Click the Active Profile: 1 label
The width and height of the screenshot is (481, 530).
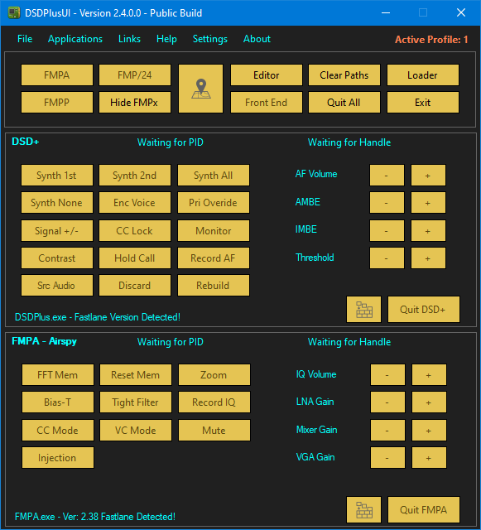pyautogui.click(x=431, y=40)
